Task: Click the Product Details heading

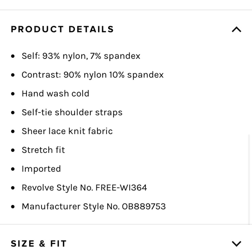Action: [62, 29]
